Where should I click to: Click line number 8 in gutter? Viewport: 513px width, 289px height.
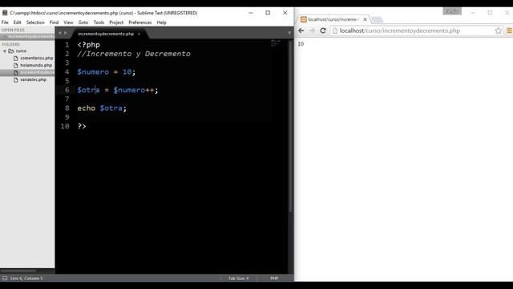click(67, 108)
